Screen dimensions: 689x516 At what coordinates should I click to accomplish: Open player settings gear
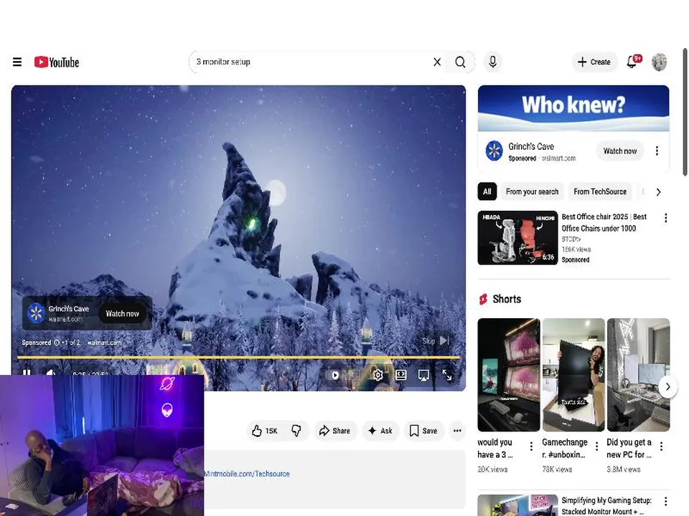tap(378, 375)
